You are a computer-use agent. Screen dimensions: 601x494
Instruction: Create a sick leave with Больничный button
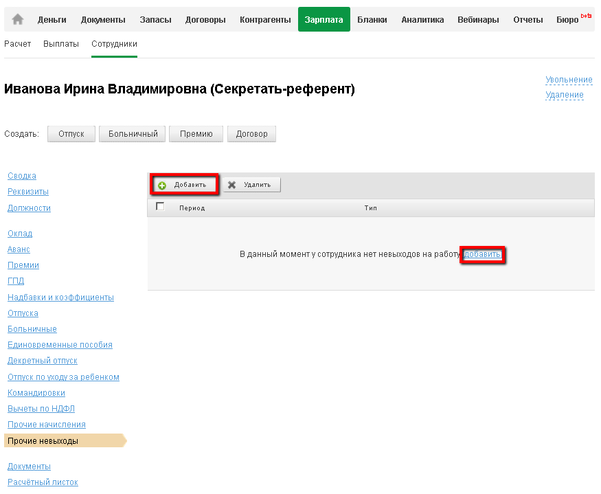[x=133, y=134]
